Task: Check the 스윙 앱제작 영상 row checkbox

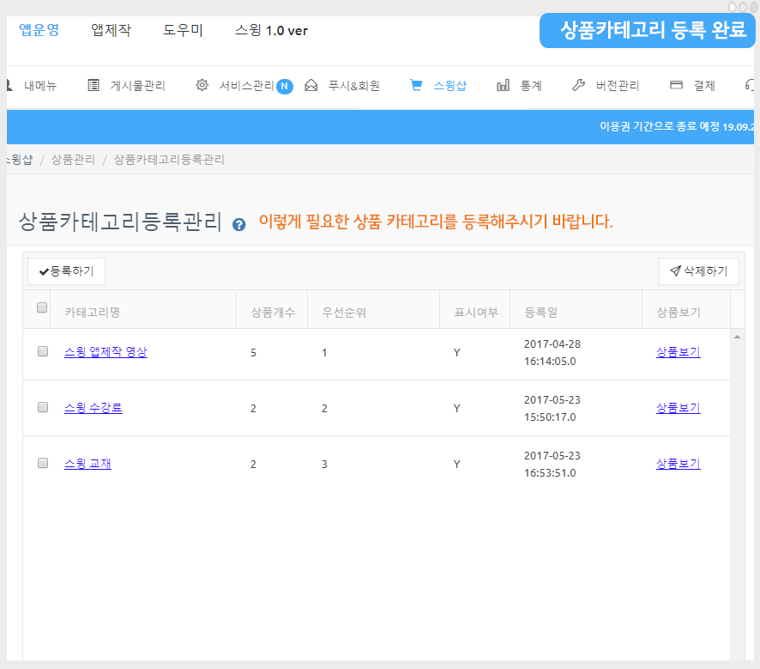Action: click(x=43, y=351)
